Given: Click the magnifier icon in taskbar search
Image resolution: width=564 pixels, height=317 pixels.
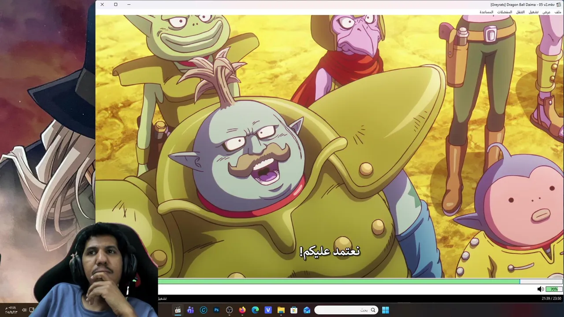Looking at the screenshot, I should (373, 310).
